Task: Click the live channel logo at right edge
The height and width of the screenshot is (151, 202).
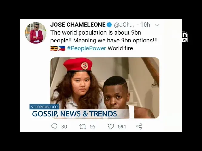Action: tap(185, 37)
